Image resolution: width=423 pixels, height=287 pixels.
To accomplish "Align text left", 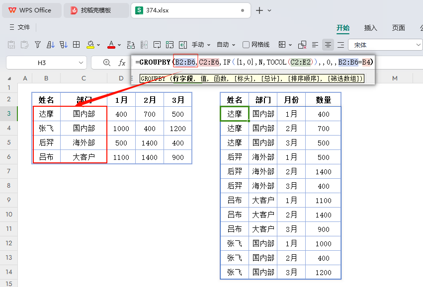I will 315,45.
